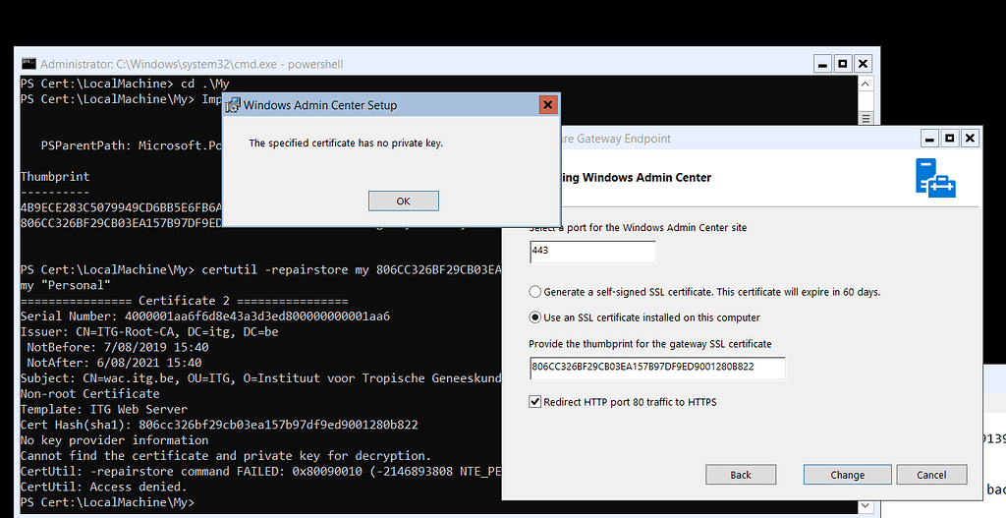Click the Non-root Certificate line

(89, 393)
